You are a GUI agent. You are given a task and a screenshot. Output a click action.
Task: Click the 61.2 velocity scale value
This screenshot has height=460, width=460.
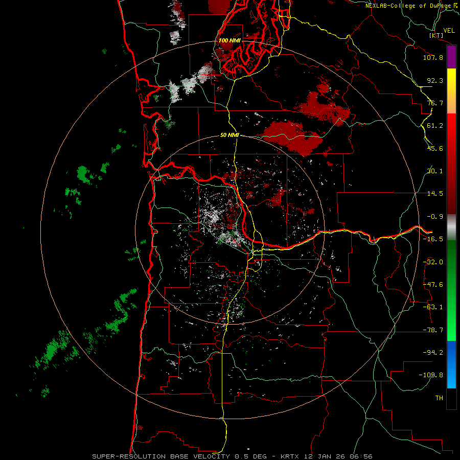[435, 126]
